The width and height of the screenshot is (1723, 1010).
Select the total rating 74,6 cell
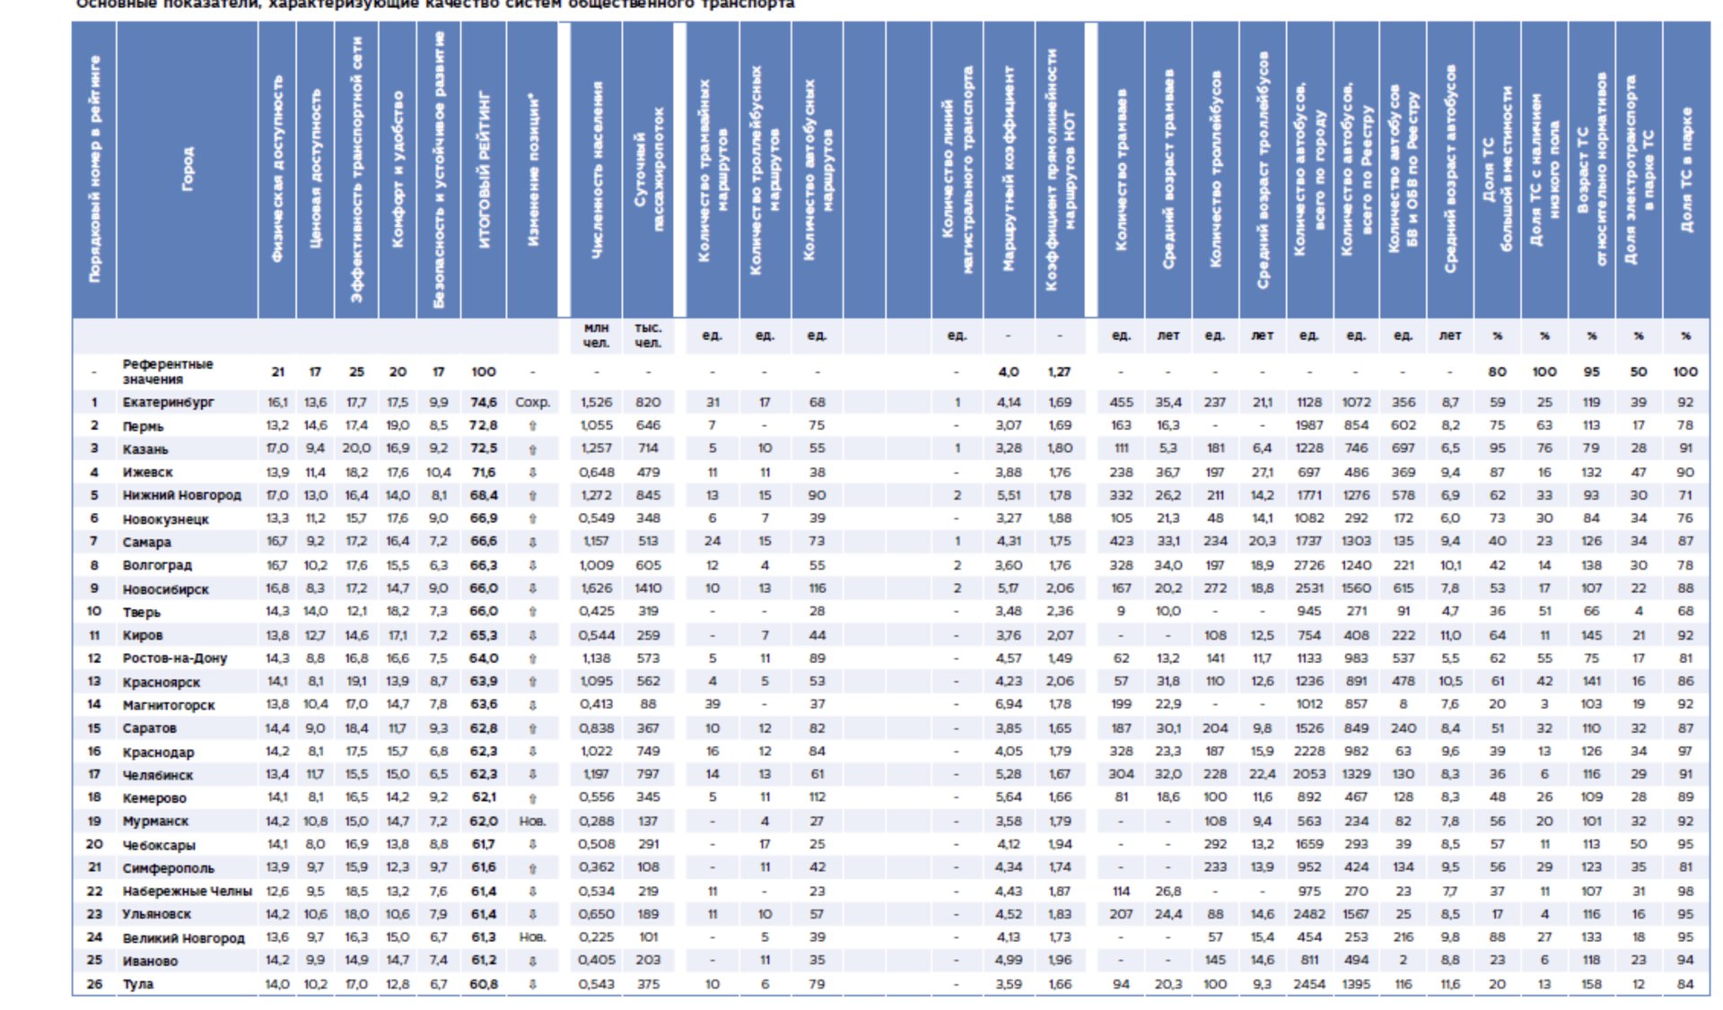point(484,403)
